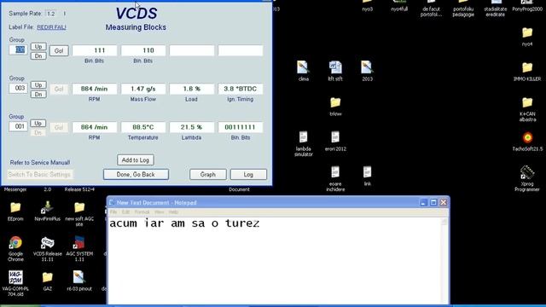Screen dimensions: 546x307
Task: Open the eoare inchidere document
Action: [335, 172]
